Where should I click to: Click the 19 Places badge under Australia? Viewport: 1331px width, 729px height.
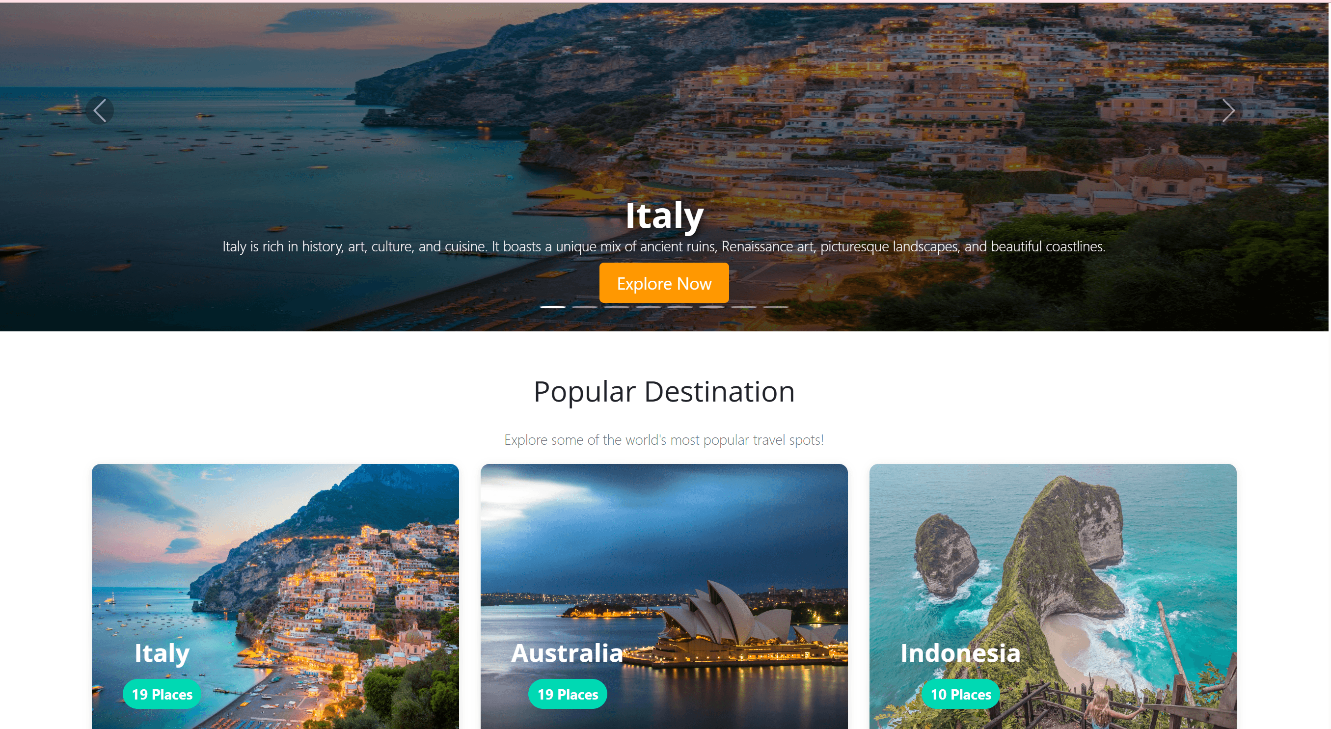(x=568, y=694)
